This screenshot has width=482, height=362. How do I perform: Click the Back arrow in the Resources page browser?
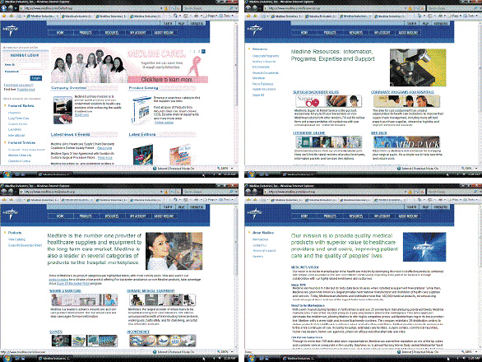click(248, 8)
